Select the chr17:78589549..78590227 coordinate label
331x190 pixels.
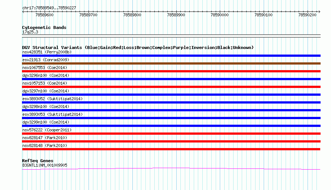(49, 8)
